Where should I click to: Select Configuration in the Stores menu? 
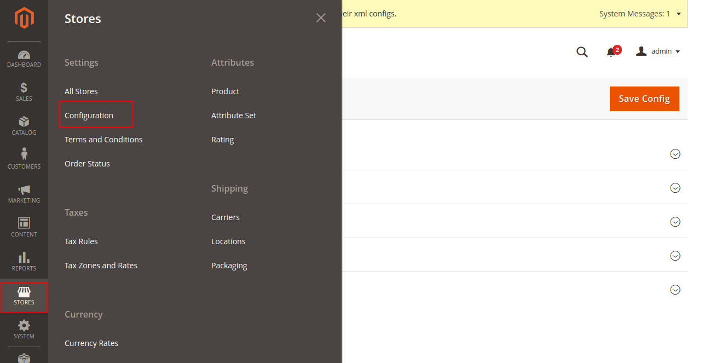[x=89, y=116]
